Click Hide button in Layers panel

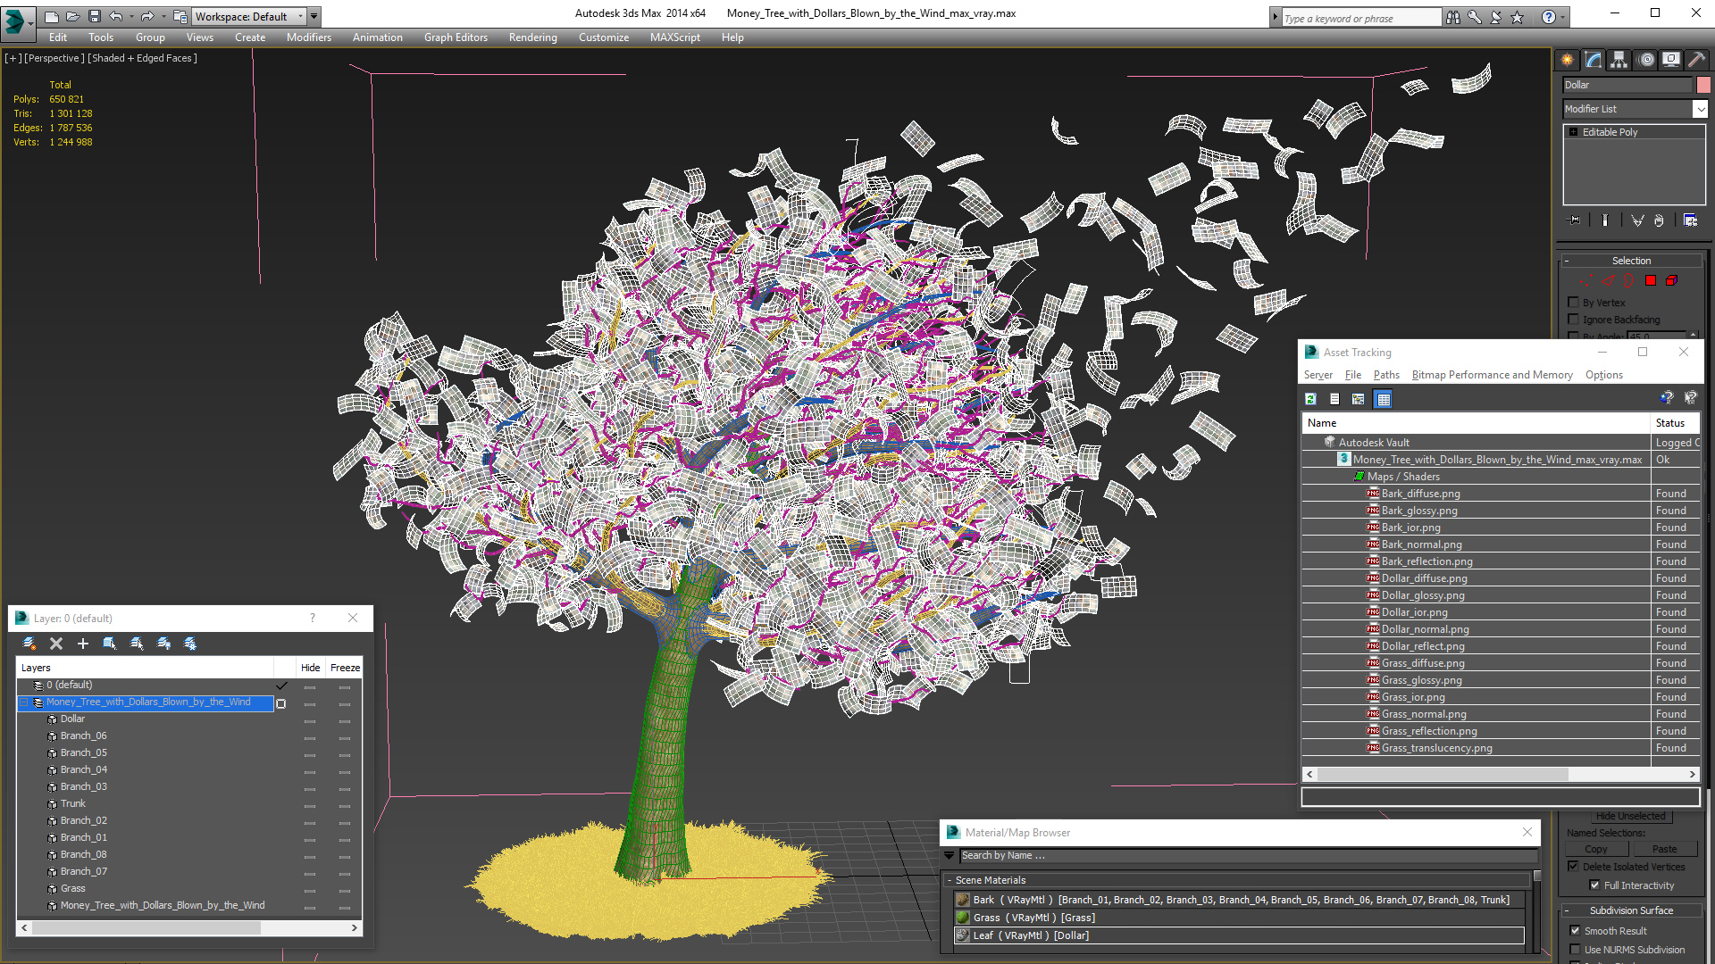308,666
